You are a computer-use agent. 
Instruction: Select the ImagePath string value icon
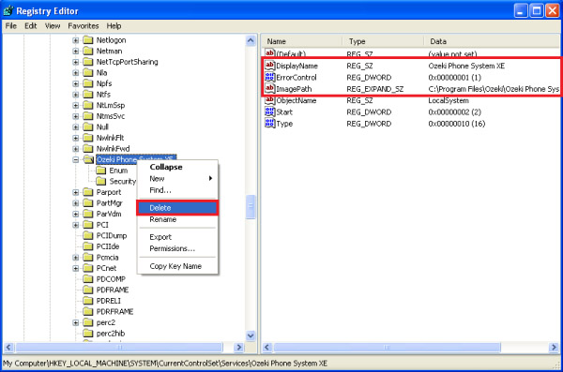click(269, 89)
